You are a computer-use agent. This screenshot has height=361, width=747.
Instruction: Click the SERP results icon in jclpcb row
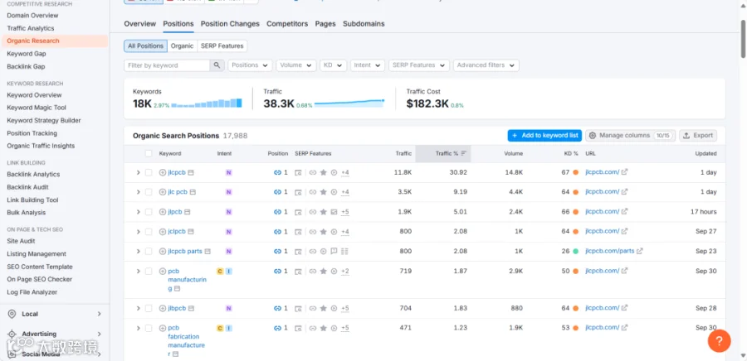pyautogui.click(x=298, y=232)
